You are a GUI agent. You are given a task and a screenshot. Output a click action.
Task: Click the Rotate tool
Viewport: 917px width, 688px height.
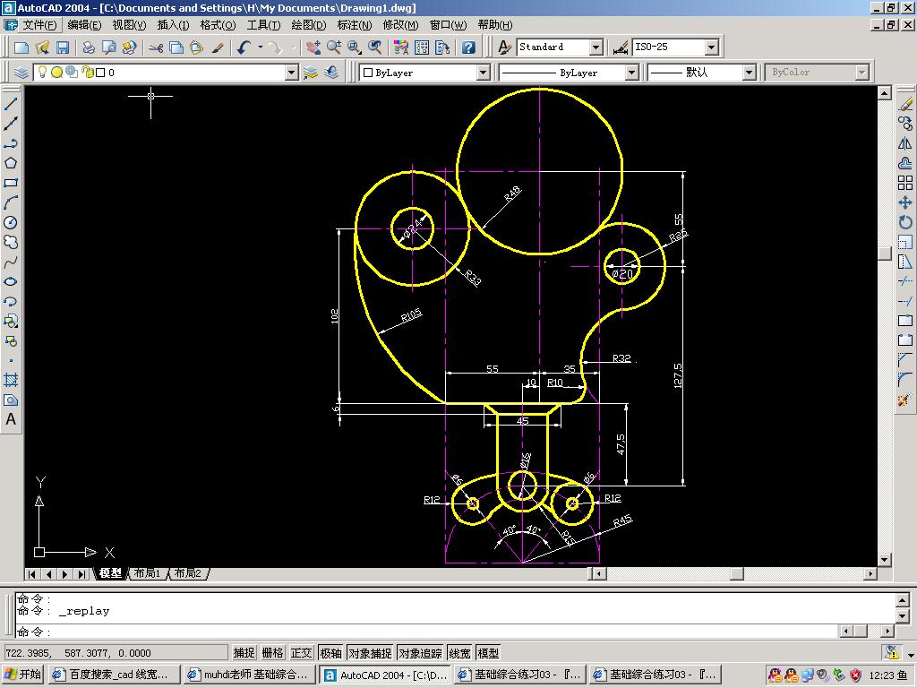(905, 222)
